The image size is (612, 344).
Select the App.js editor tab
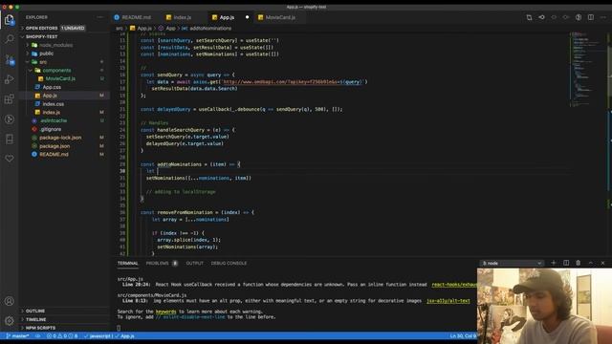click(x=227, y=17)
